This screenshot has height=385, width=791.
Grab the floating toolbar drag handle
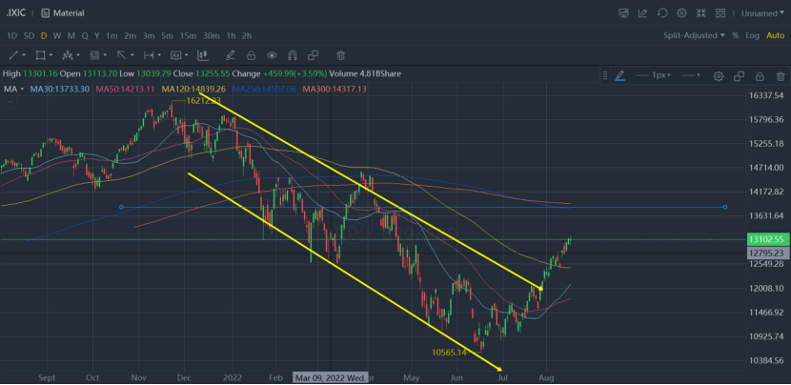[x=605, y=76]
